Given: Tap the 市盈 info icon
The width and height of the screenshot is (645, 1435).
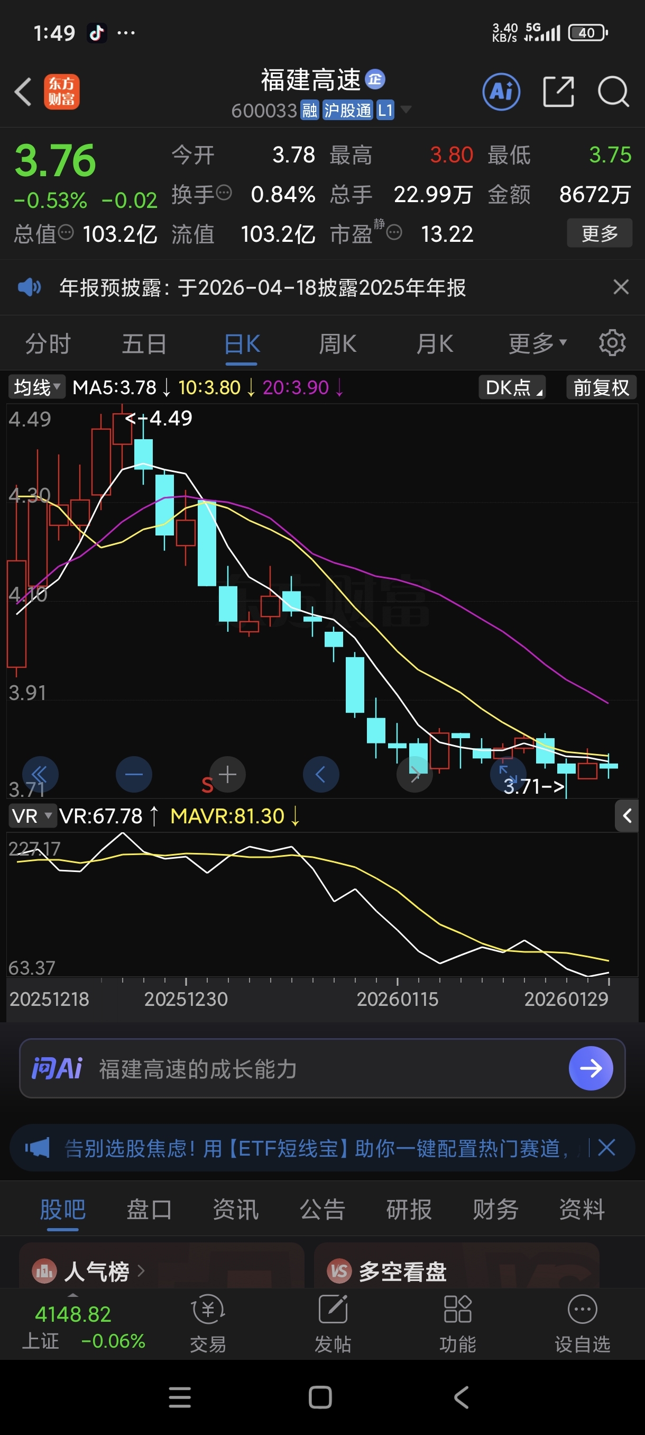Looking at the screenshot, I should [x=394, y=232].
